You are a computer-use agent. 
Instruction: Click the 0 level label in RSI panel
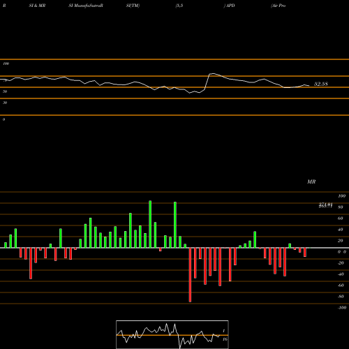coord(3,119)
